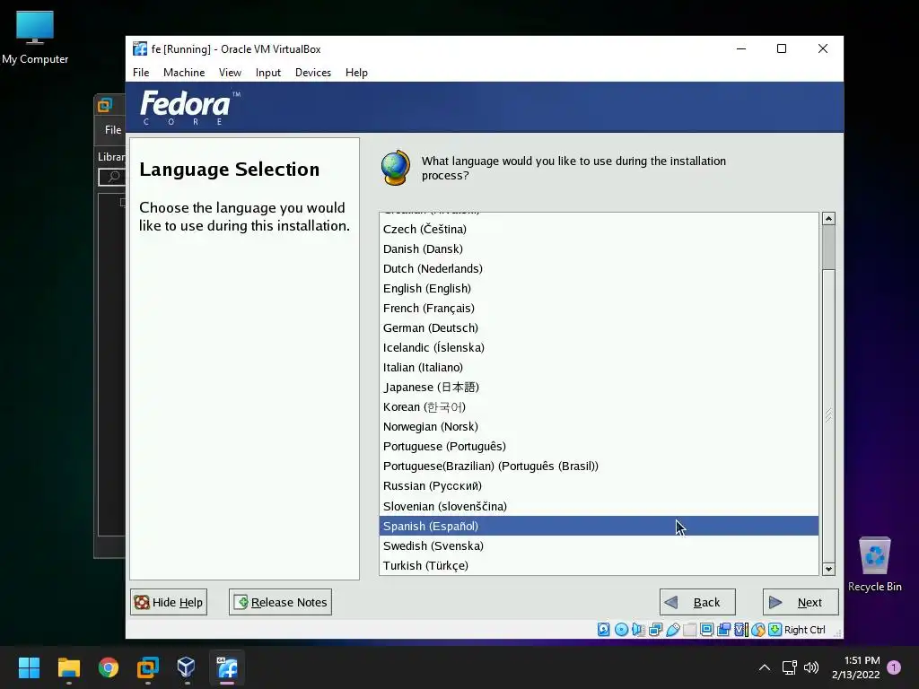Click the globe icon beside the language question
Image resolution: width=919 pixels, height=689 pixels.
click(396, 168)
